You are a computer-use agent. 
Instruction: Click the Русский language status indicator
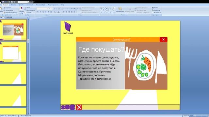tap(26, 116)
